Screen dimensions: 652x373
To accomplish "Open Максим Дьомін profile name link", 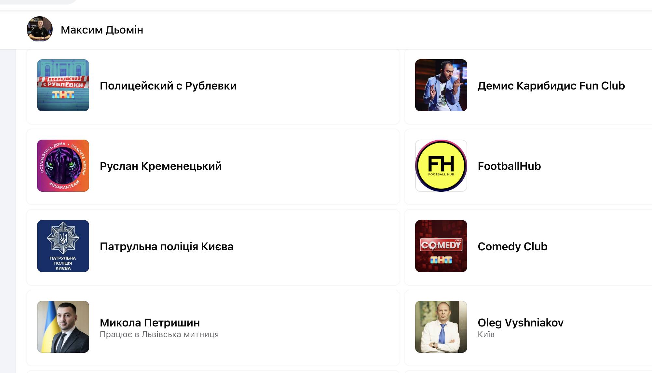I will coord(102,30).
